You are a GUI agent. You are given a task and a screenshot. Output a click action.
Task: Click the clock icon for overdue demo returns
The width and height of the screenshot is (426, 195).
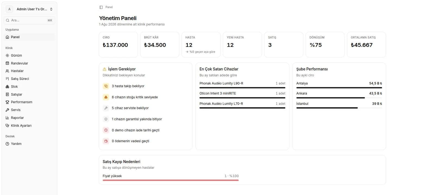106,130
